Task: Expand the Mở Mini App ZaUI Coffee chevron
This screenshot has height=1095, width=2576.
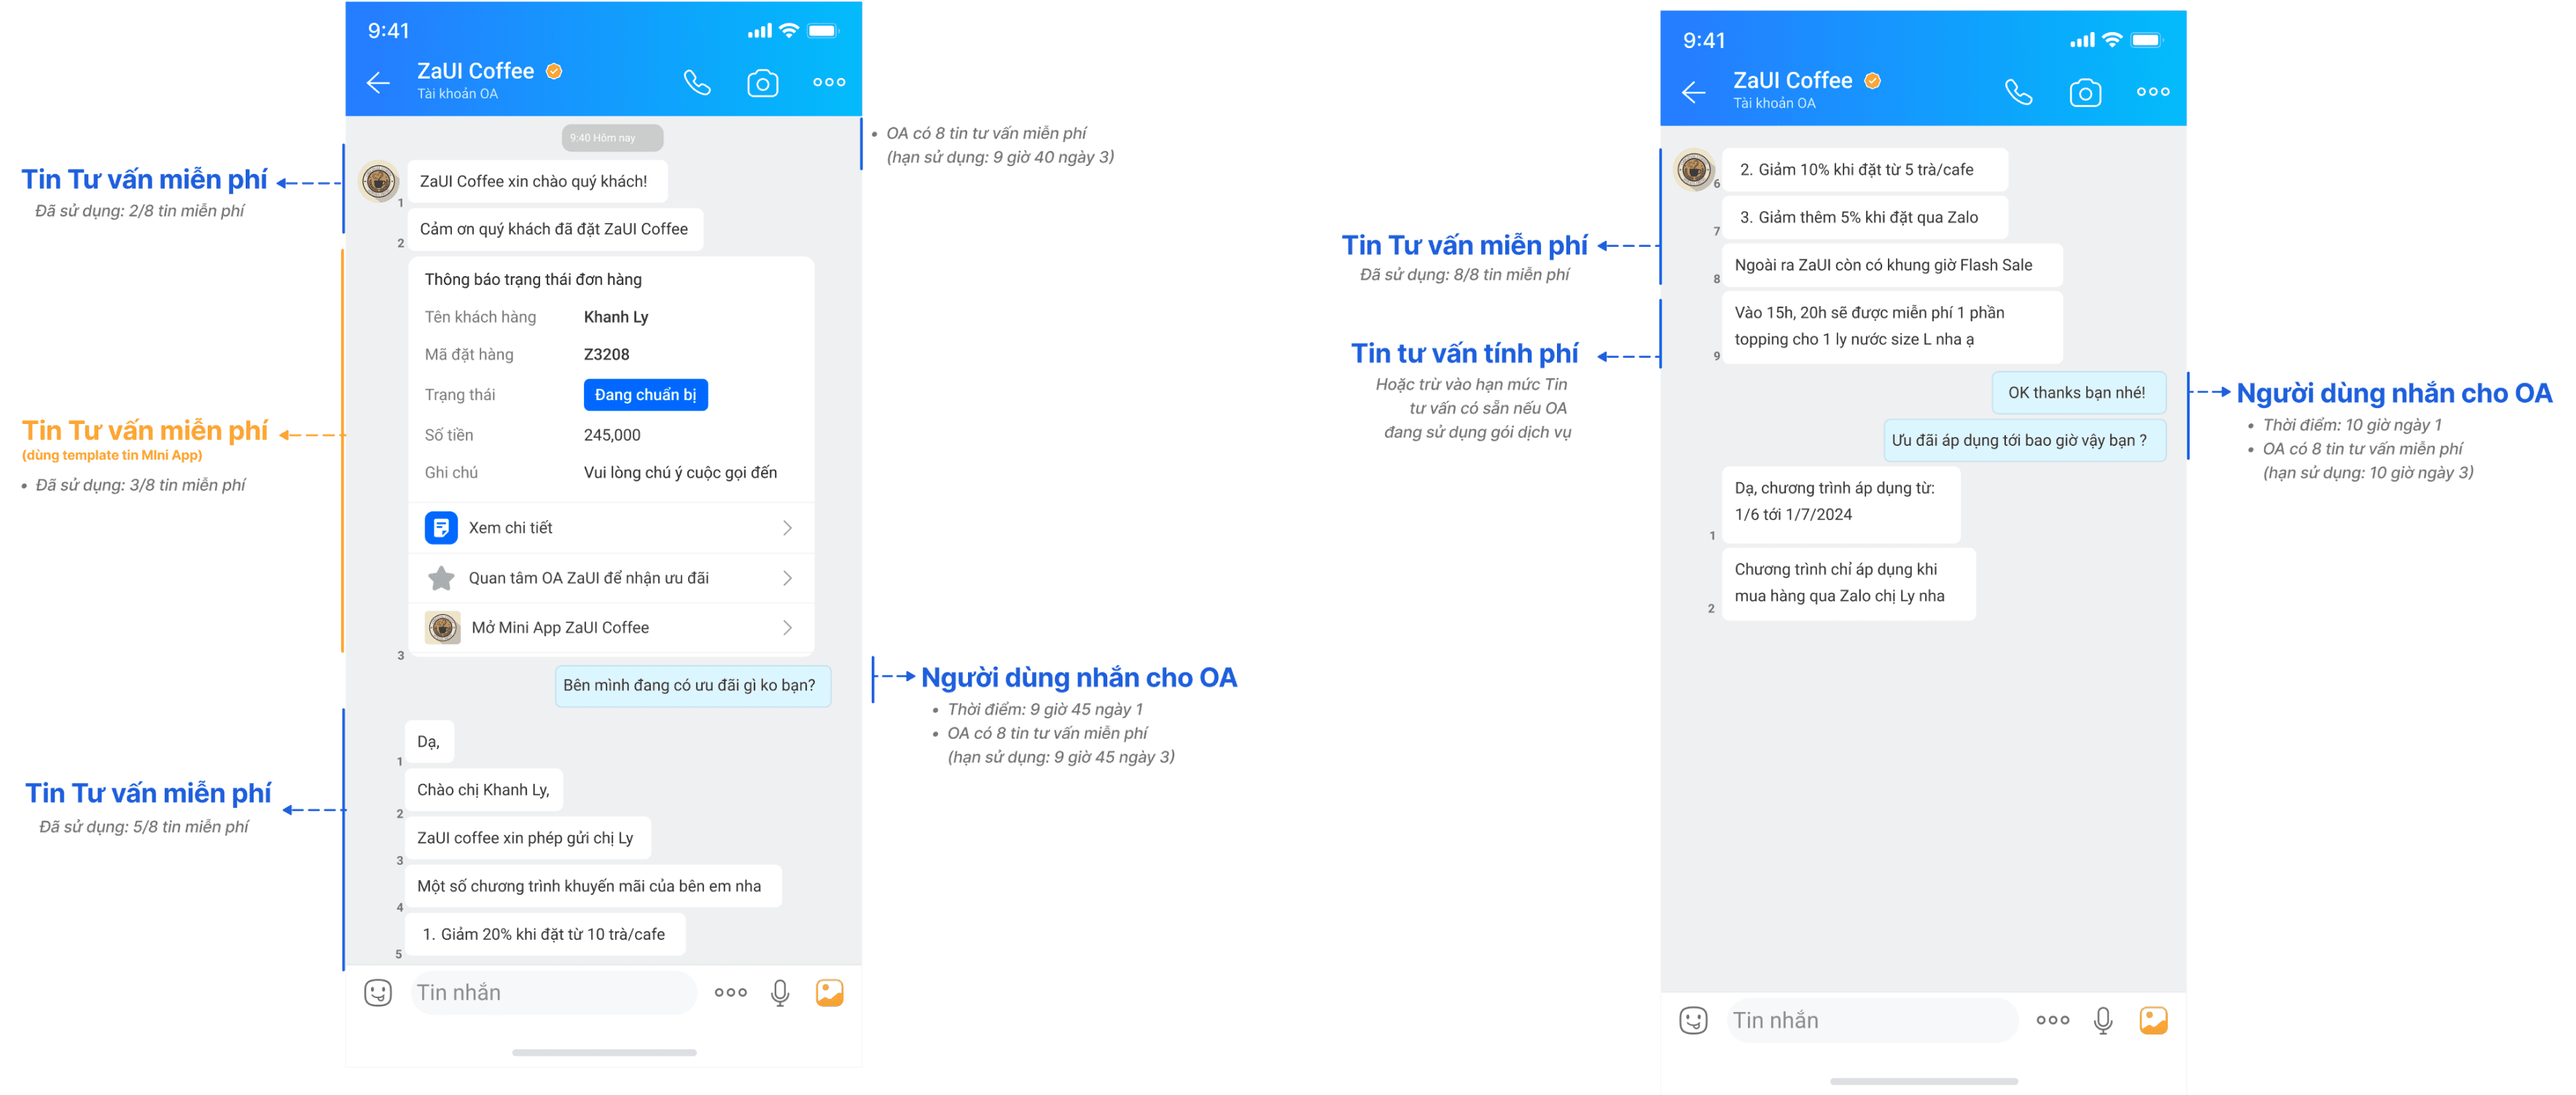Action: 788,627
